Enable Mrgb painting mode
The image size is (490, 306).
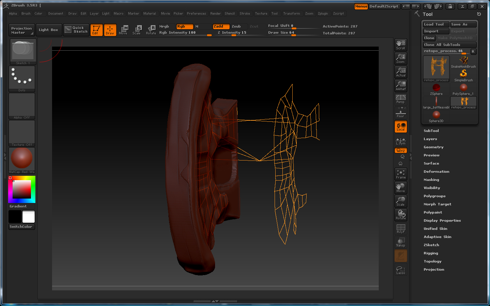(x=164, y=26)
